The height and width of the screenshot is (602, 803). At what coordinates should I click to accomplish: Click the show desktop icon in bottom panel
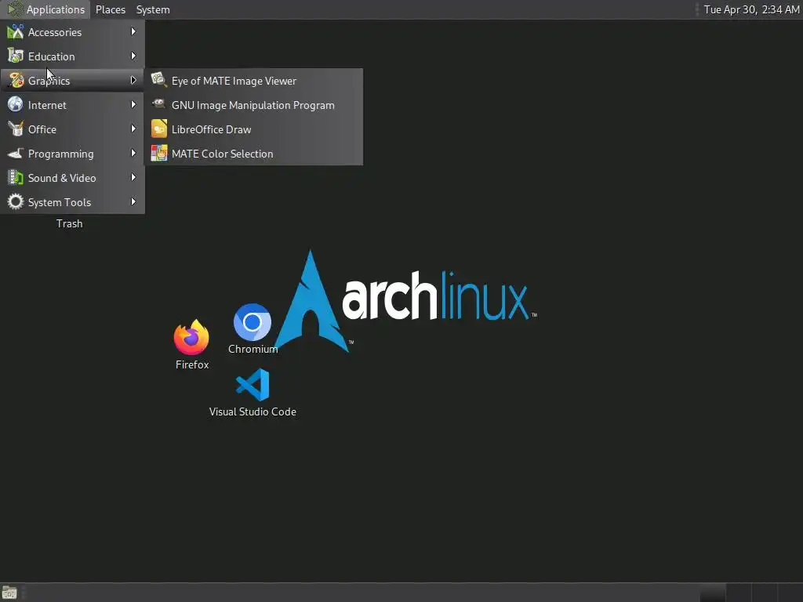[9, 593]
